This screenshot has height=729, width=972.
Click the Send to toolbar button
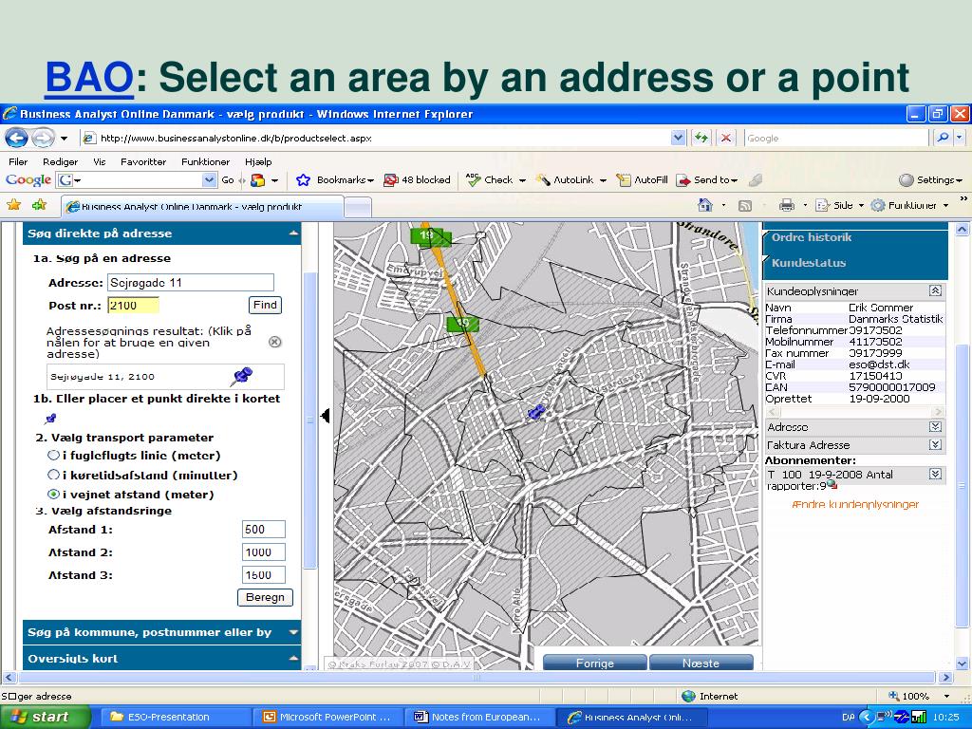[706, 179]
